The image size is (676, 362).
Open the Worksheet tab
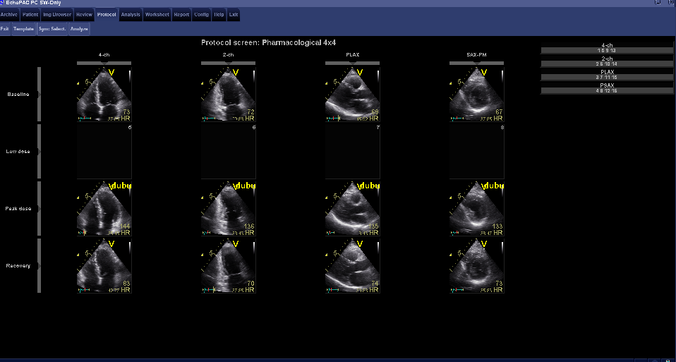tap(157, 14)
